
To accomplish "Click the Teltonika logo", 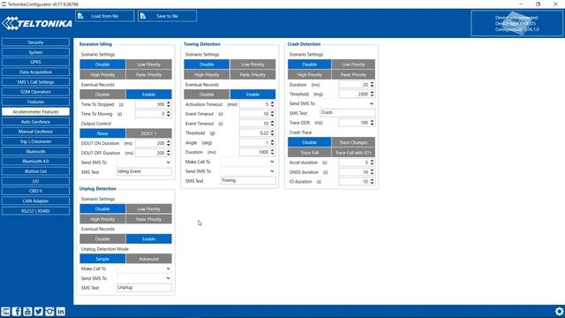I will [x=37, y=24].
